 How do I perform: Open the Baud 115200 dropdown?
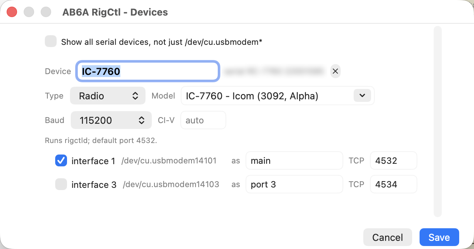pyautogui.click(x=111, y=120)
